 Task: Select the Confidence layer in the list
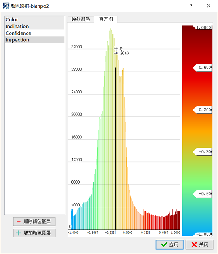[x=34, y=33]
